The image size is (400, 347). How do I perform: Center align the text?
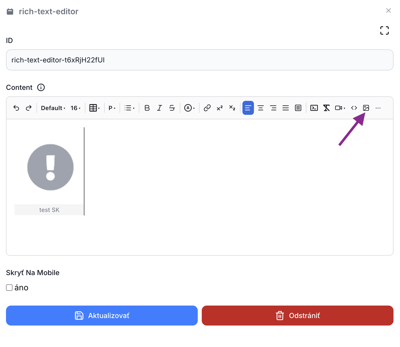(261, 108)
